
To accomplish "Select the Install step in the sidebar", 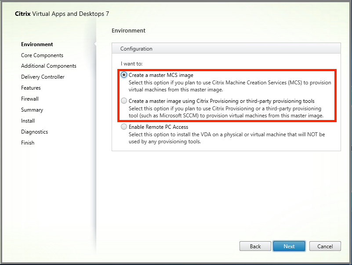I will pos(28,121).
